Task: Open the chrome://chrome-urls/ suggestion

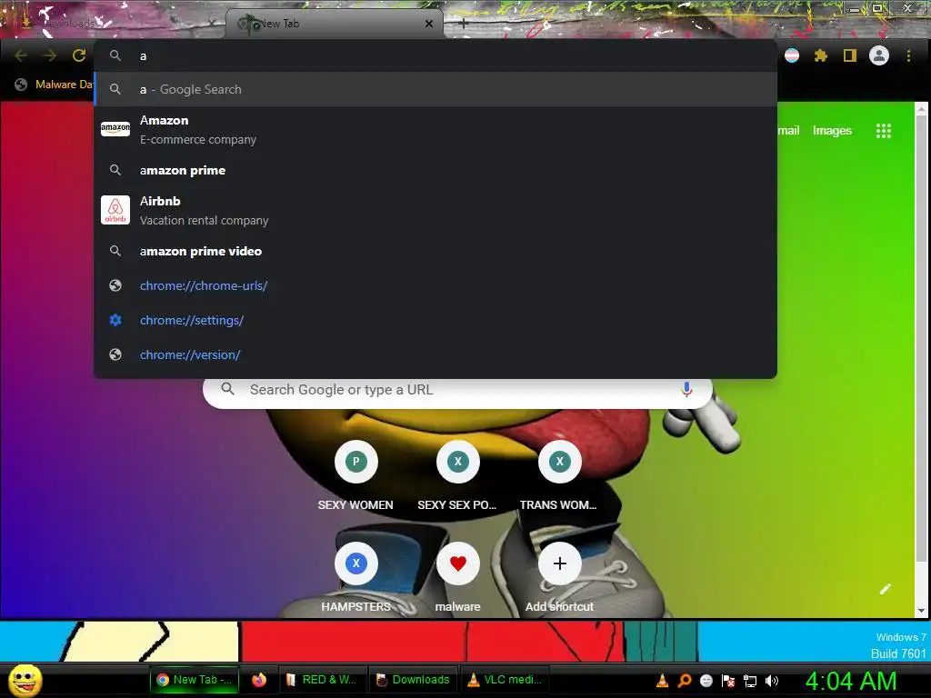Action: (x=435, y=285)
